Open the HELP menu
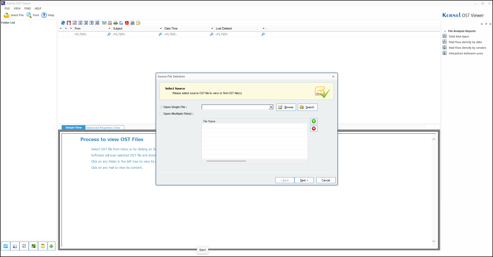493x257 pixels. click(x=38, y=8)
